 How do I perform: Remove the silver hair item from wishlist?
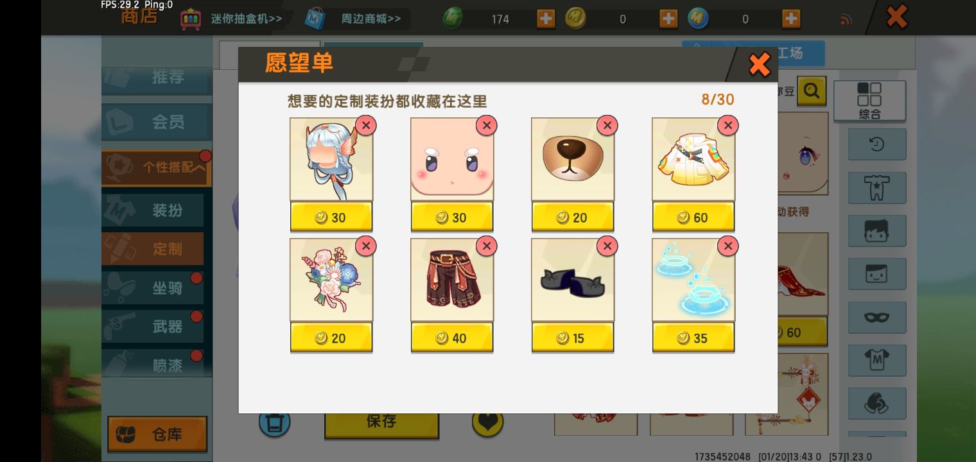click(366, 125)
